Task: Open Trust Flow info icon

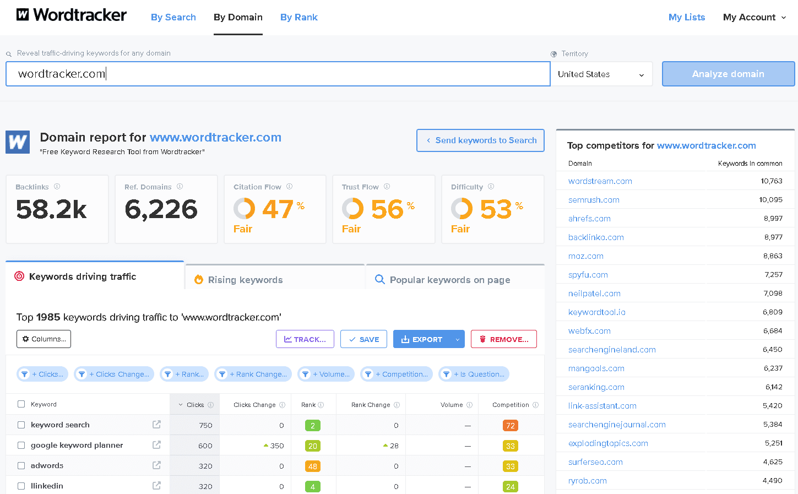Action: 387,187
